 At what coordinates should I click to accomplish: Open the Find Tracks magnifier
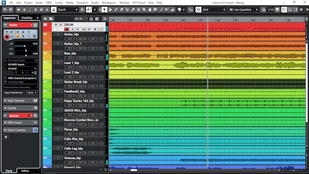tap(105, 19)
